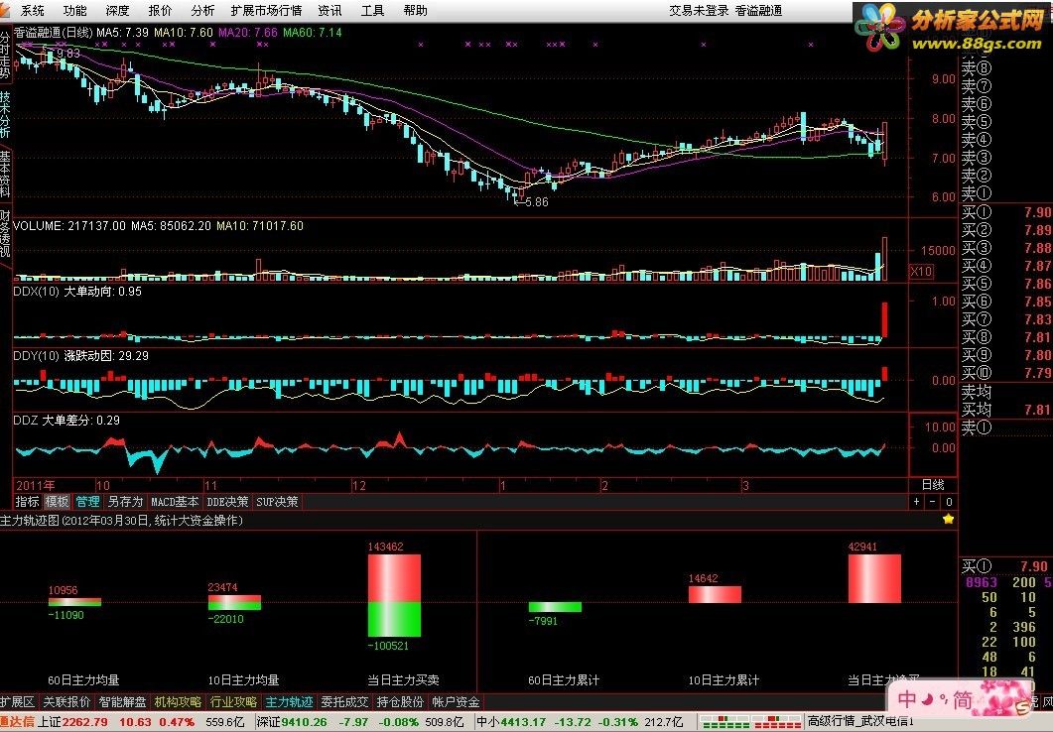
Task: Click the 中小 index value 4413.17
Action: 523,722
